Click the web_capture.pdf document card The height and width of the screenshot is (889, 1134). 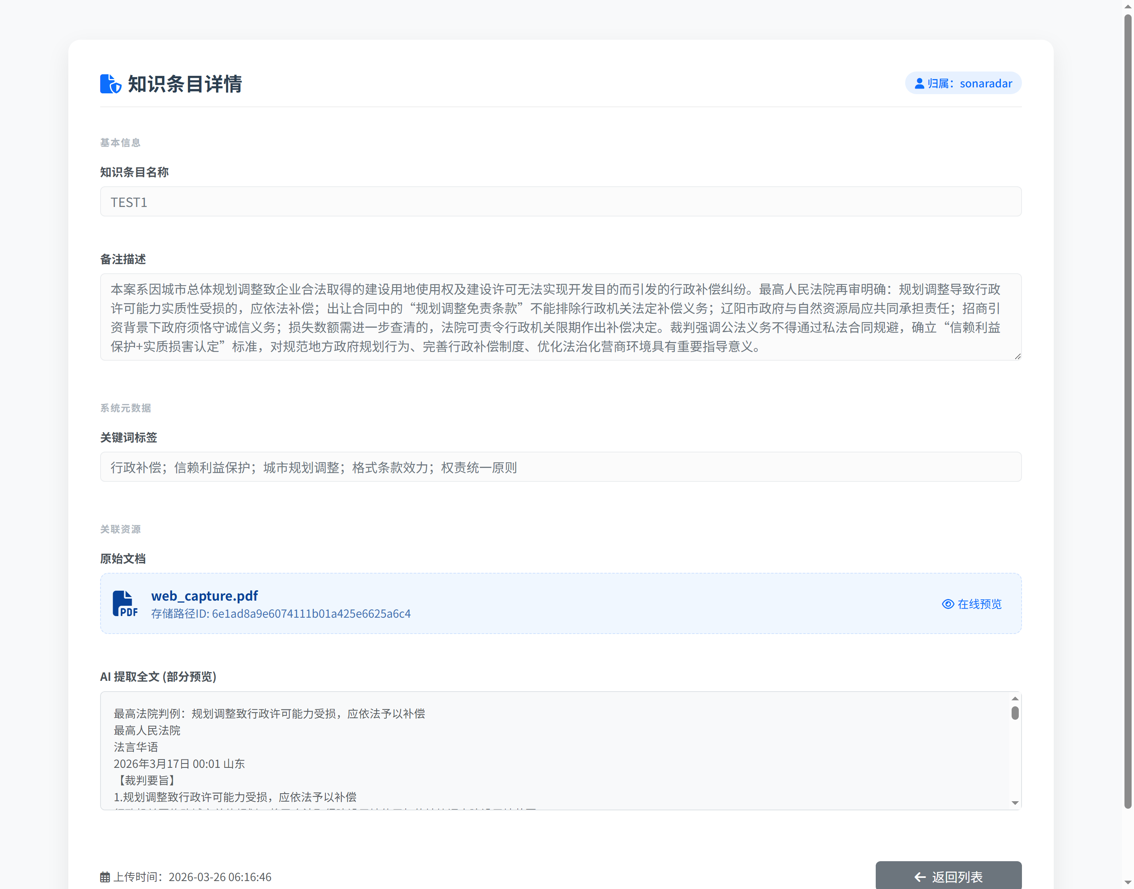point(560,603)
